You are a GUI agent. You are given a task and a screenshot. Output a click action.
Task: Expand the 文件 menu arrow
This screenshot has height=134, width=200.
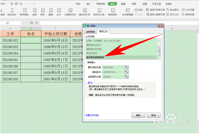tap(7, 4)
